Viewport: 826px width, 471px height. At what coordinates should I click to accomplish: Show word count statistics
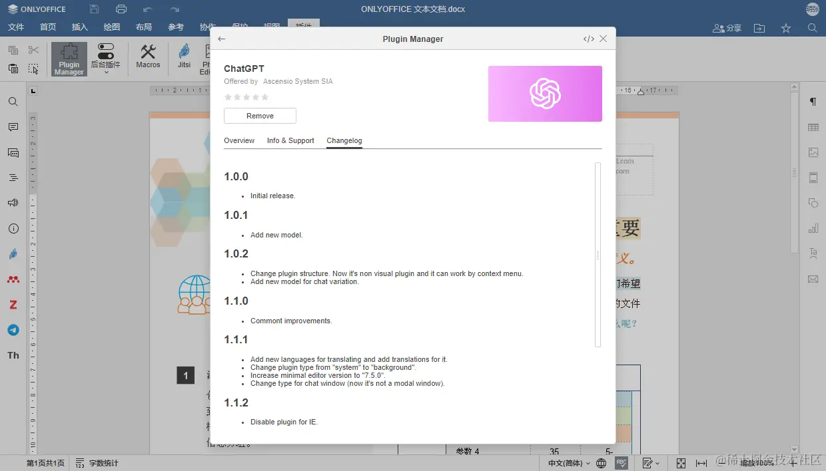point(97,463)
